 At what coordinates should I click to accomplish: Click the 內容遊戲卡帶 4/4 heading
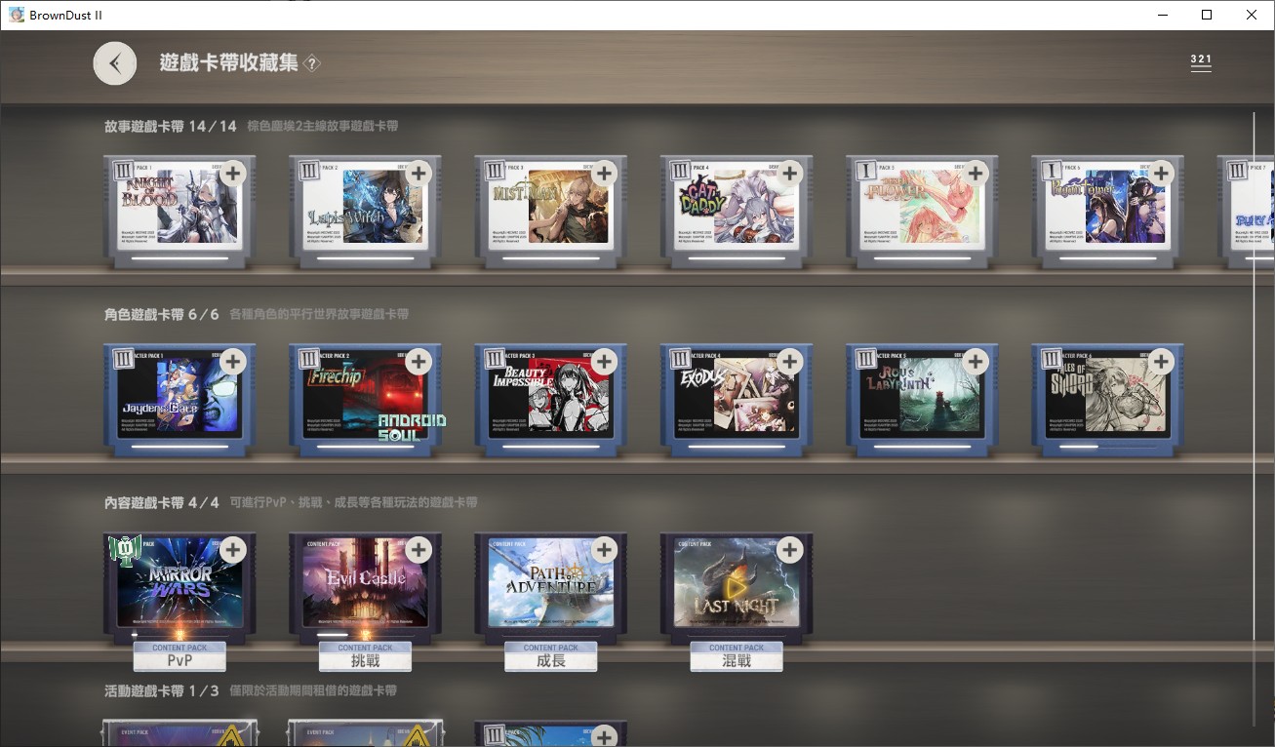[162, 502]
